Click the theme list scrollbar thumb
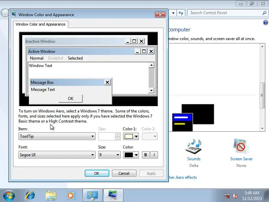Image resolution: width=269 pixels, height=202 pixels. point(262,95)
